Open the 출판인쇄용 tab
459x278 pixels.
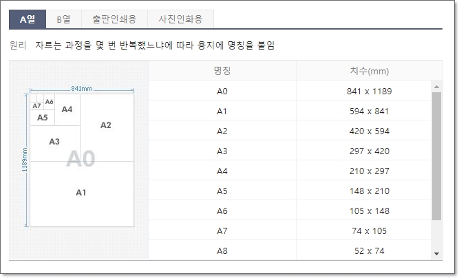(114, 19)
